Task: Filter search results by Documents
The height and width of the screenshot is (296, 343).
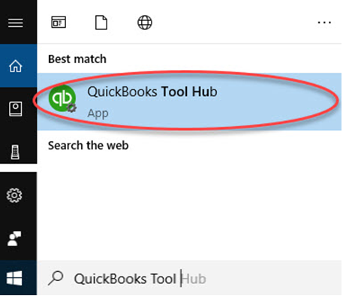Action: (101, 23)
